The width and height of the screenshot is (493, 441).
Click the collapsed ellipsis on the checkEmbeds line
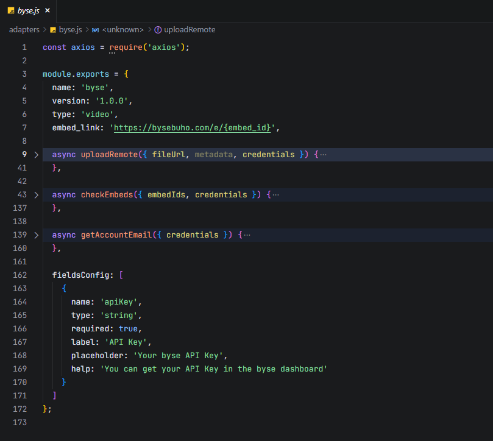coord(275,195)
